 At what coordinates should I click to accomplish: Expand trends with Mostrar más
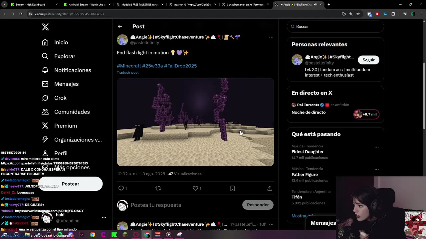tap(304, 216)
